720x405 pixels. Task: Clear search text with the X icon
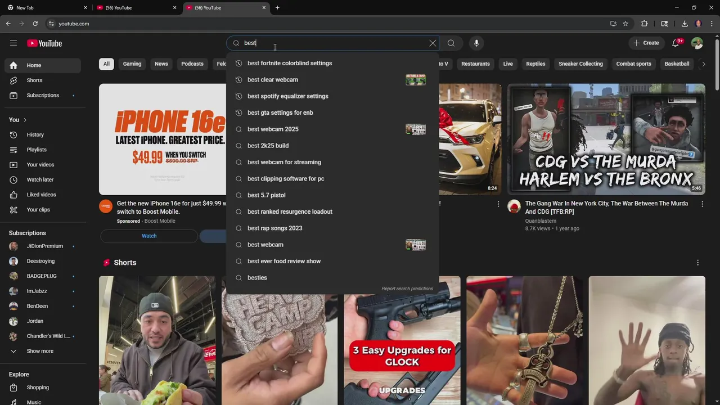433,43
